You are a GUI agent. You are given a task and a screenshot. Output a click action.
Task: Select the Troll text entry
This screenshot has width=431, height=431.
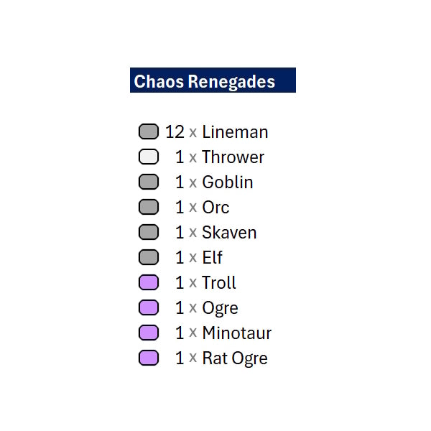click(x=219, y=282)
